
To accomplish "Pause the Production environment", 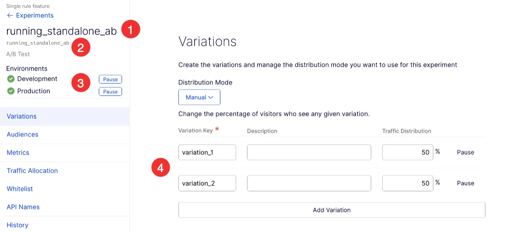I will [110, 92].
